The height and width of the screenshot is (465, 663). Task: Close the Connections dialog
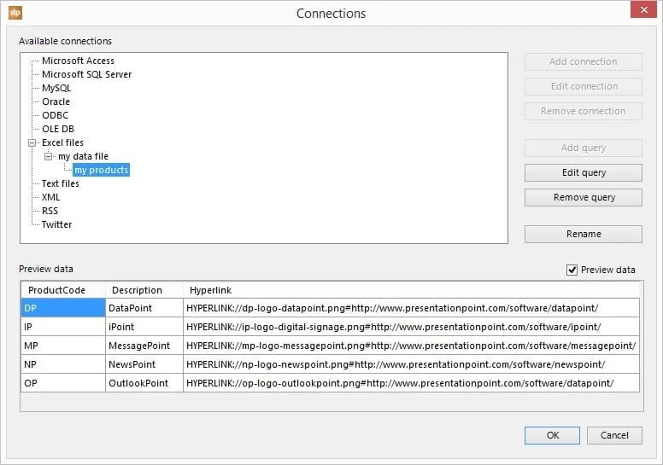pyautogui.click(x=643, y=9)
